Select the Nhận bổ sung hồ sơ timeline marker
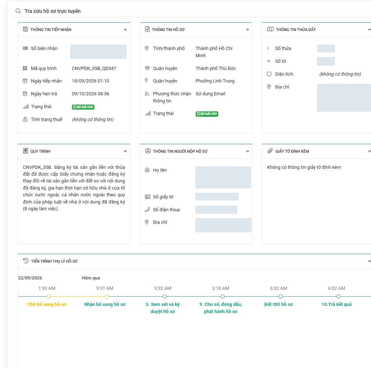This screenshot has width=371, height=368. click(x=107, y=297)
